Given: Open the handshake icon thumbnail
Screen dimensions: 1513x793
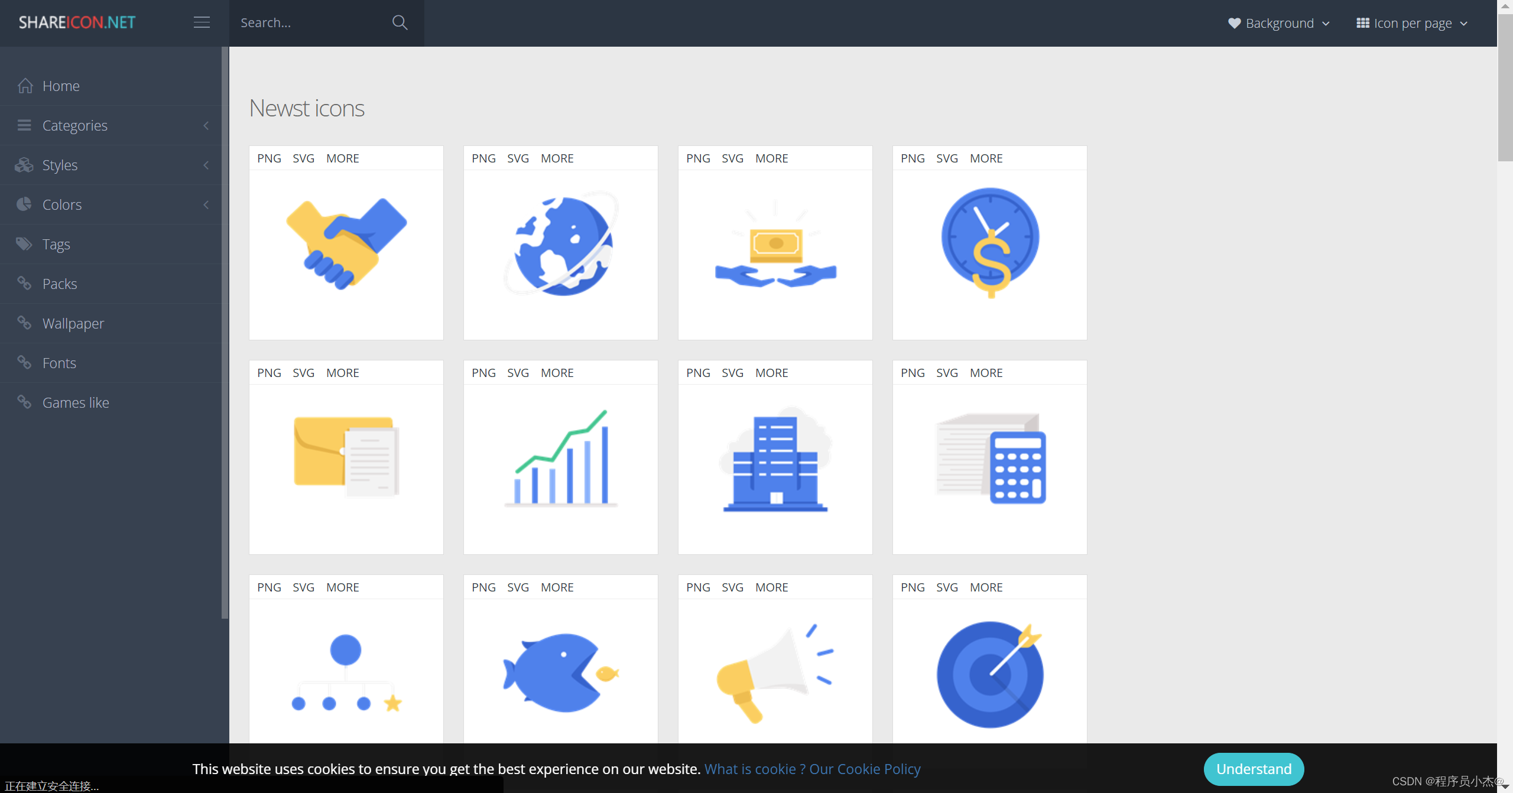Looking at the screenshot, I should point(346,243).
